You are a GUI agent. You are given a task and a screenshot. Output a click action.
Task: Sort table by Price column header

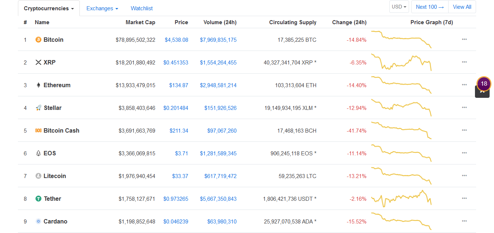coord(181,22)
